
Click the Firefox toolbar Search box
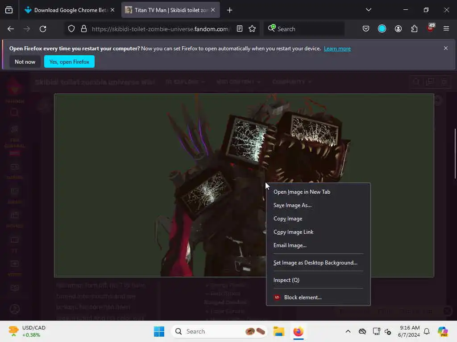(x=304, y=29)
